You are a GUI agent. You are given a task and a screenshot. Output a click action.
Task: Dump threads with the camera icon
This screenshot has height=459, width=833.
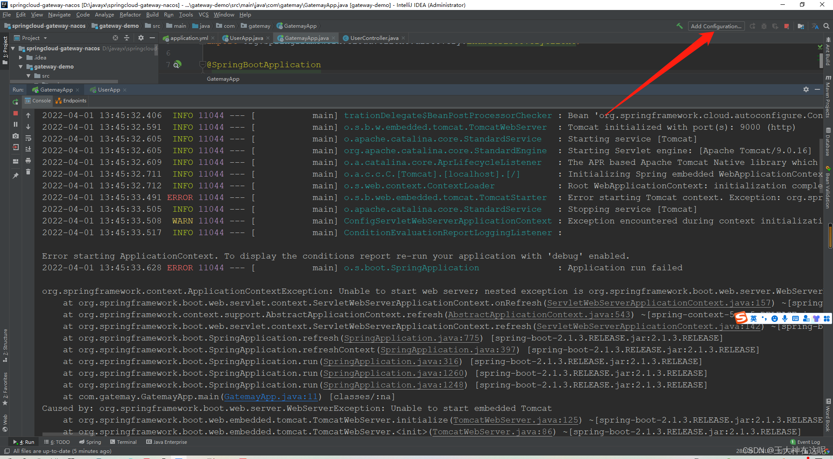pyautogui.click(x=16, y=136)
